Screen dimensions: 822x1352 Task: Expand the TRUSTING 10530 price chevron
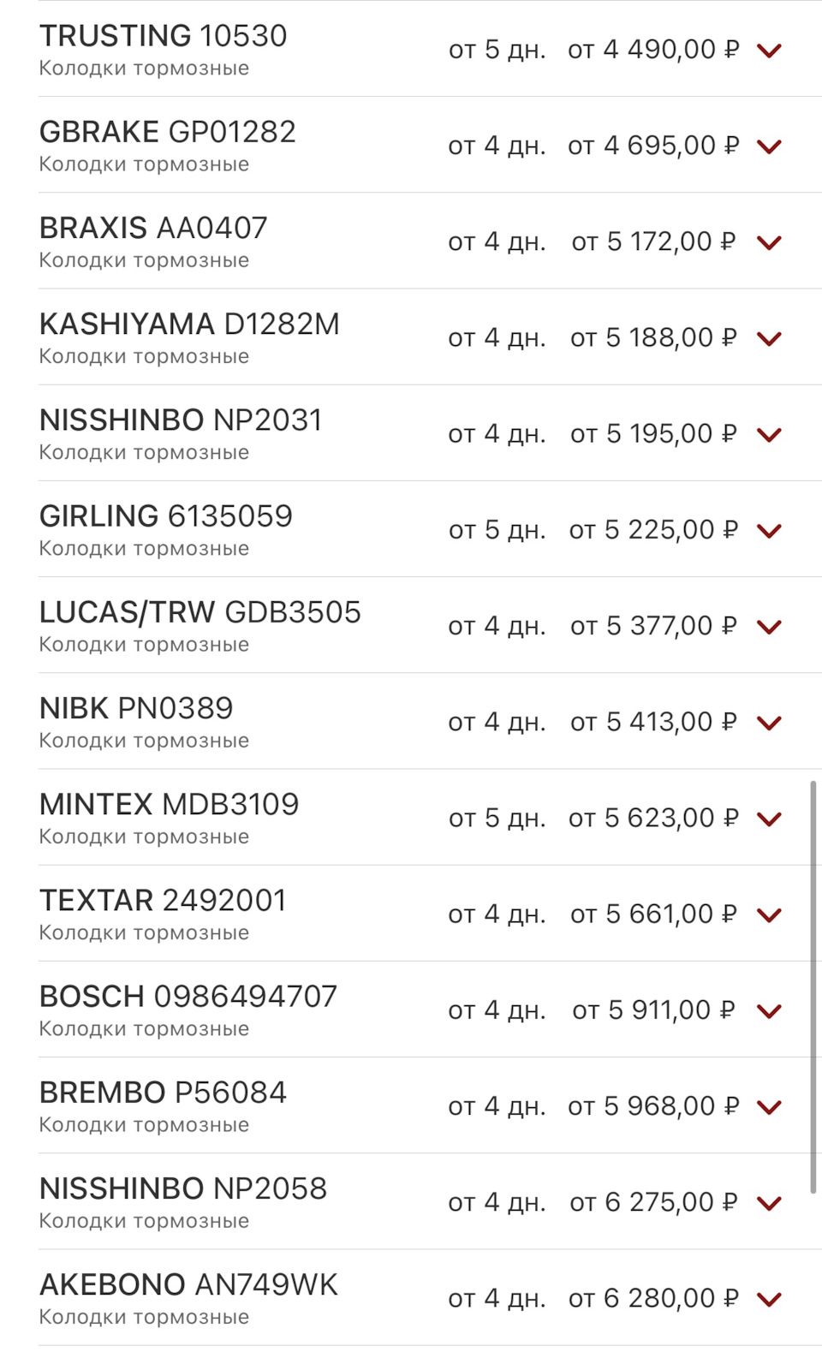click(x=769, y=51)
